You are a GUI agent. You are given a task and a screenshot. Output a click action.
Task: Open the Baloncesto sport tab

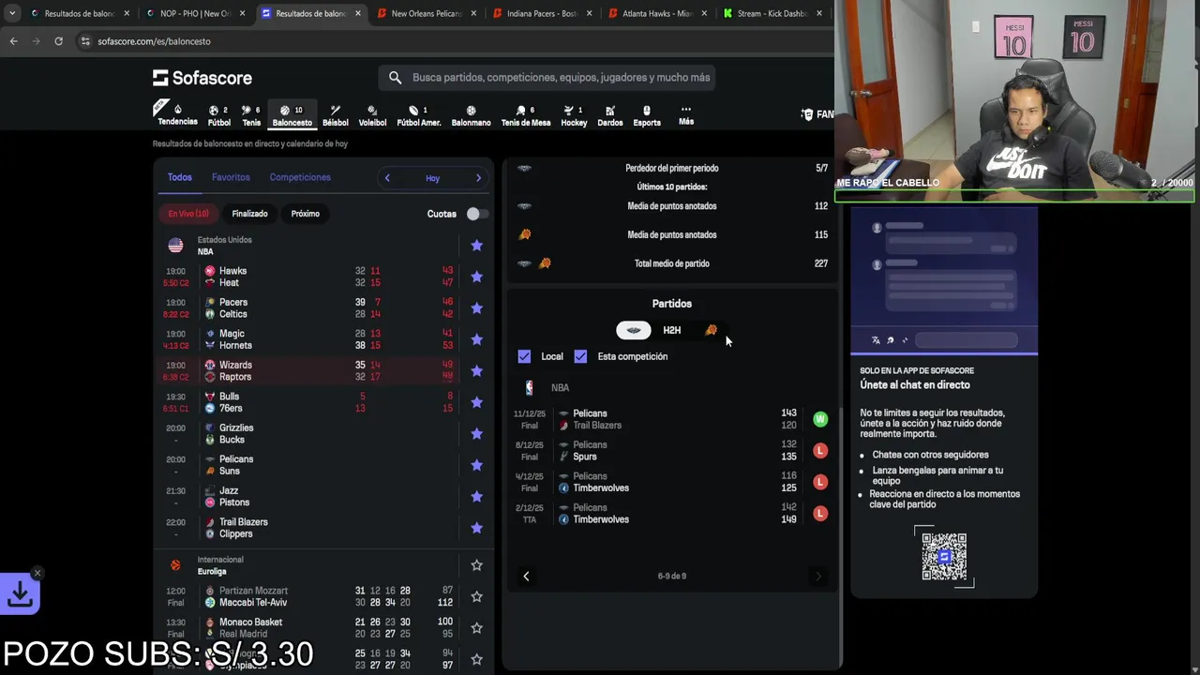pos(292,115)
